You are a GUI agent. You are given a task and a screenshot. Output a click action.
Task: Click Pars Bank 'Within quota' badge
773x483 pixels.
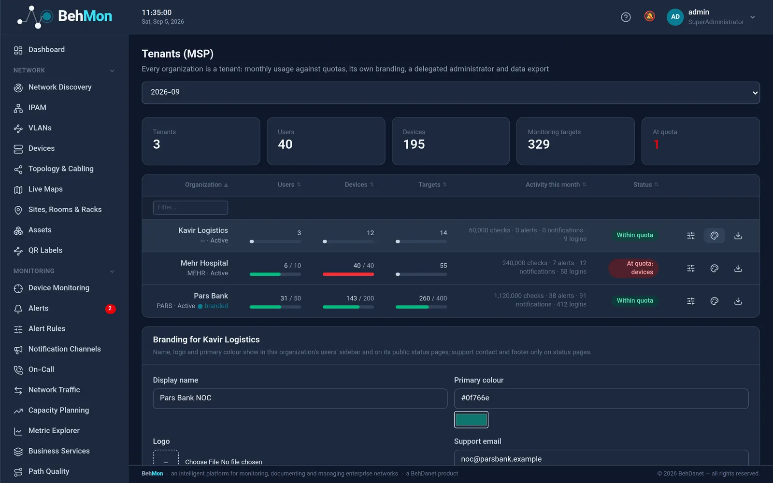tap(635, 300)
